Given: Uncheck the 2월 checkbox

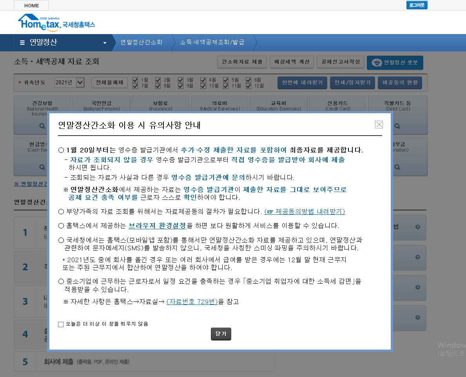Looking at the screenshot, I should click(158, 80).
